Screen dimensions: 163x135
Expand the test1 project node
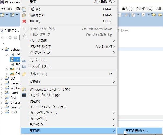(2, 112)
